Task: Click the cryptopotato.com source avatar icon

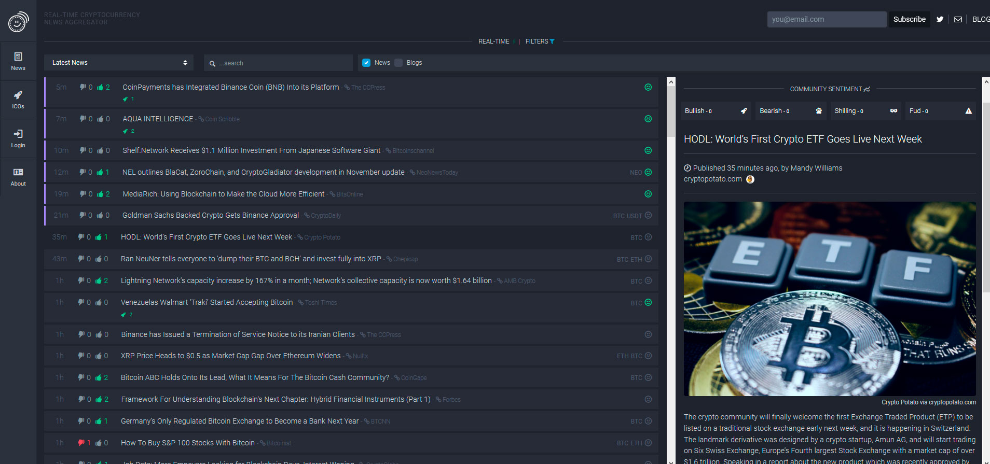Action: pos(750,179)
